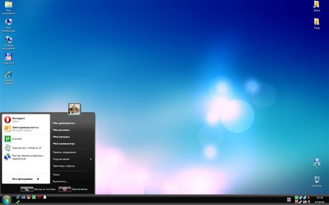Screen dimensions: 329x205
Task: Open Мои документы in the Start menu
Action: [64, 123]
